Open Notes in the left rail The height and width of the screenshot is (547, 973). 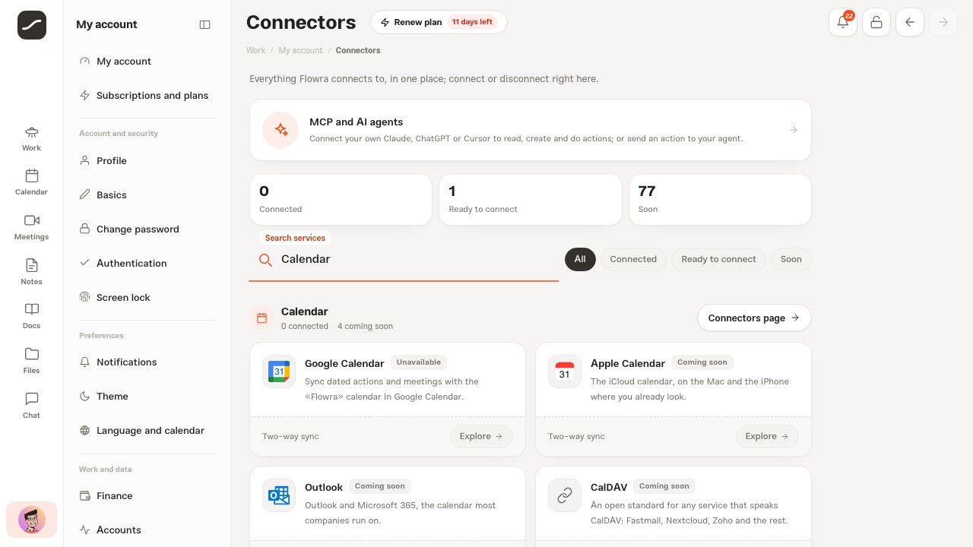click(31, 273)
